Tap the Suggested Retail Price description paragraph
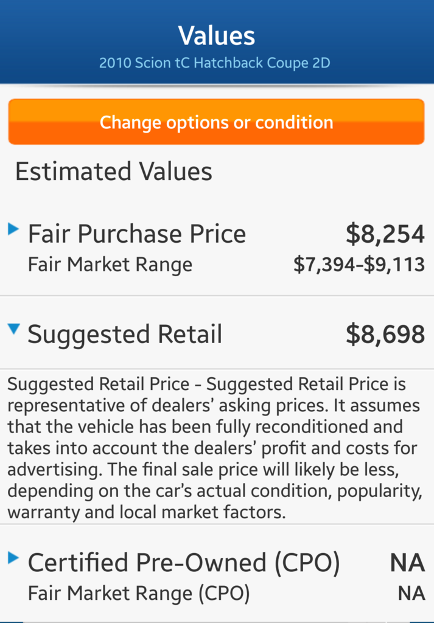 [215, 448]
